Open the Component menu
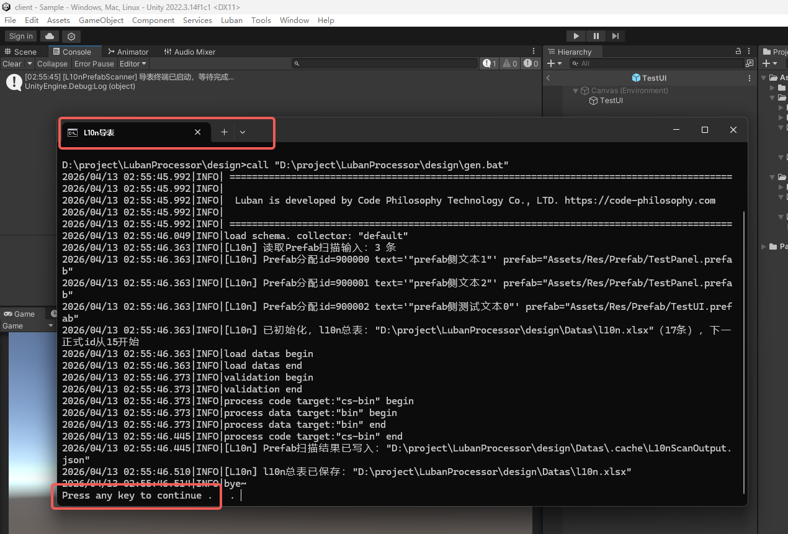Viewport: 788px width, 534px height. pos(153,20)
